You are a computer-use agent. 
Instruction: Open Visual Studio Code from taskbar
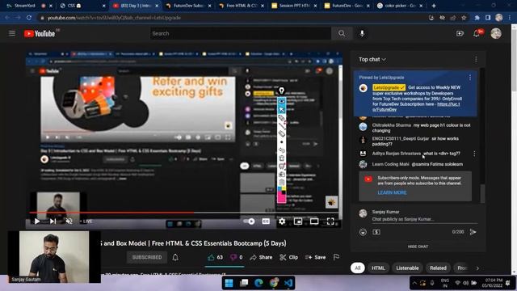click(x=288, y=283)
